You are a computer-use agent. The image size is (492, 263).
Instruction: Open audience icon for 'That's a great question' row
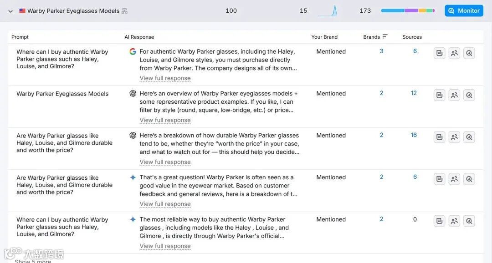(x=454, y=179)
